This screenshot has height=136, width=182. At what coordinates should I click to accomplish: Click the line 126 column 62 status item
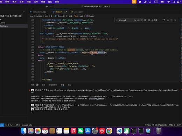pyautogui.click(x=155, y=125)
